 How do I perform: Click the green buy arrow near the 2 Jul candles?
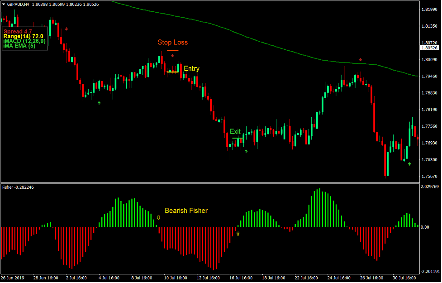tap(99, 103)
